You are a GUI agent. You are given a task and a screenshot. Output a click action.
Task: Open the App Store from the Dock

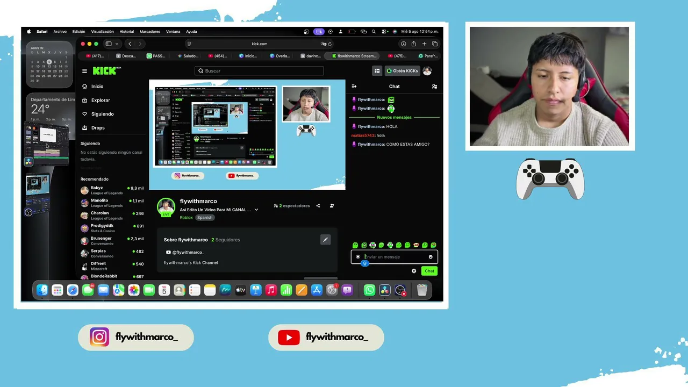coord(317,290)
